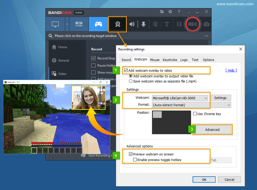Select HDMI device recording mode
Image resolution: width=257 pixels, height=190 pixels.
79,24
